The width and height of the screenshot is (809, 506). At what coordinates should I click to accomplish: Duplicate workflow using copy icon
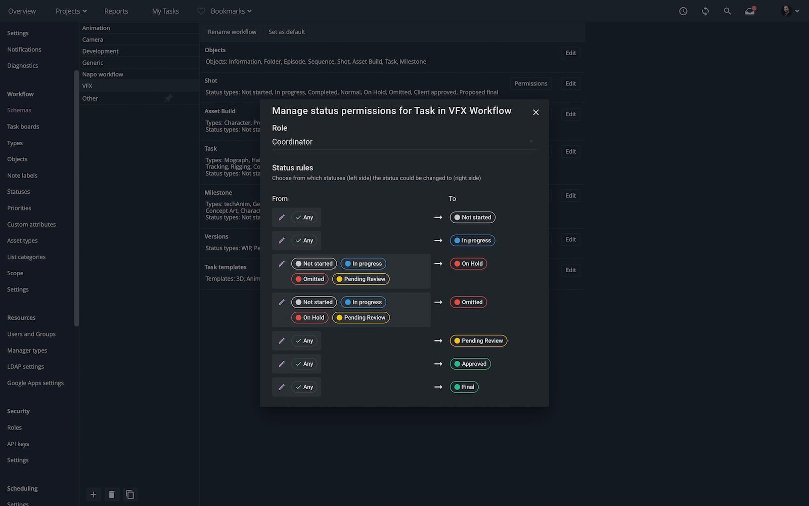pyautogui.click(x=130, y=494)
